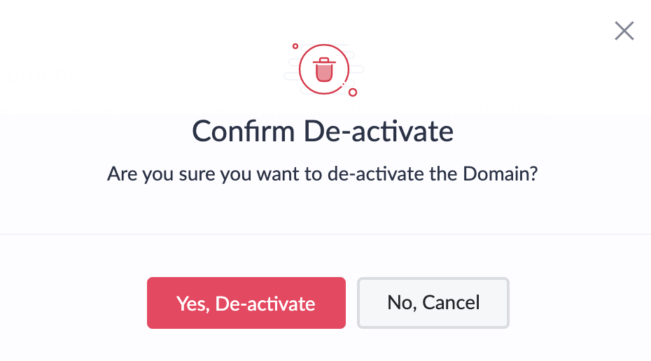This screenshot has width=651, height=361.
Task: Click the small red circle above the trash icon
Action: 295,46
